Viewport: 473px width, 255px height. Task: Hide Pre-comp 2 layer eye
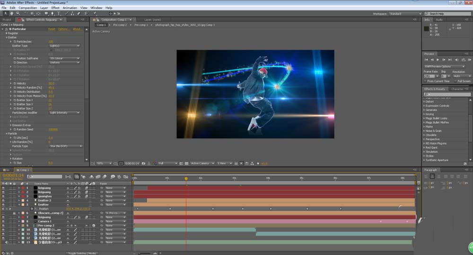(x=3, y=226)
